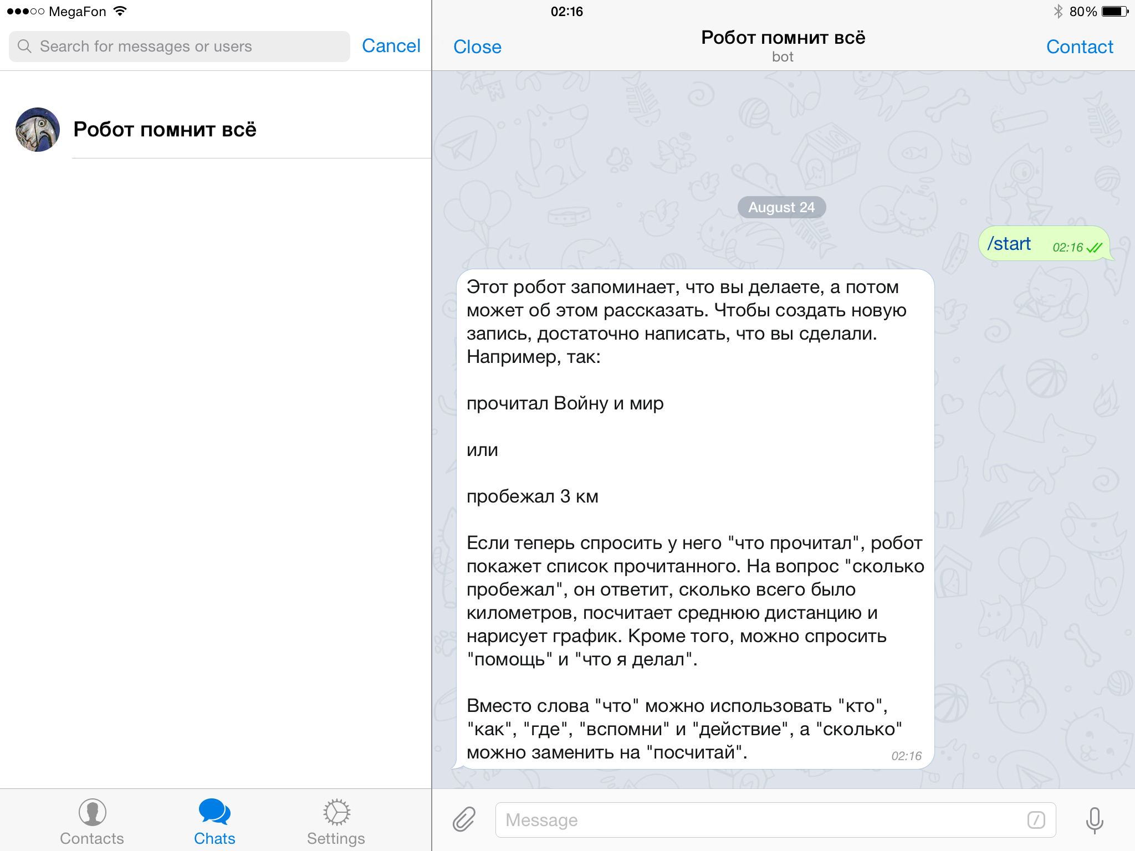
Task: Tap the attachment icon in message bar
Action: click(466, 819)
